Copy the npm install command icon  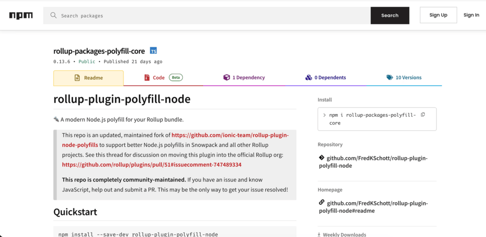tap(423, 114)
